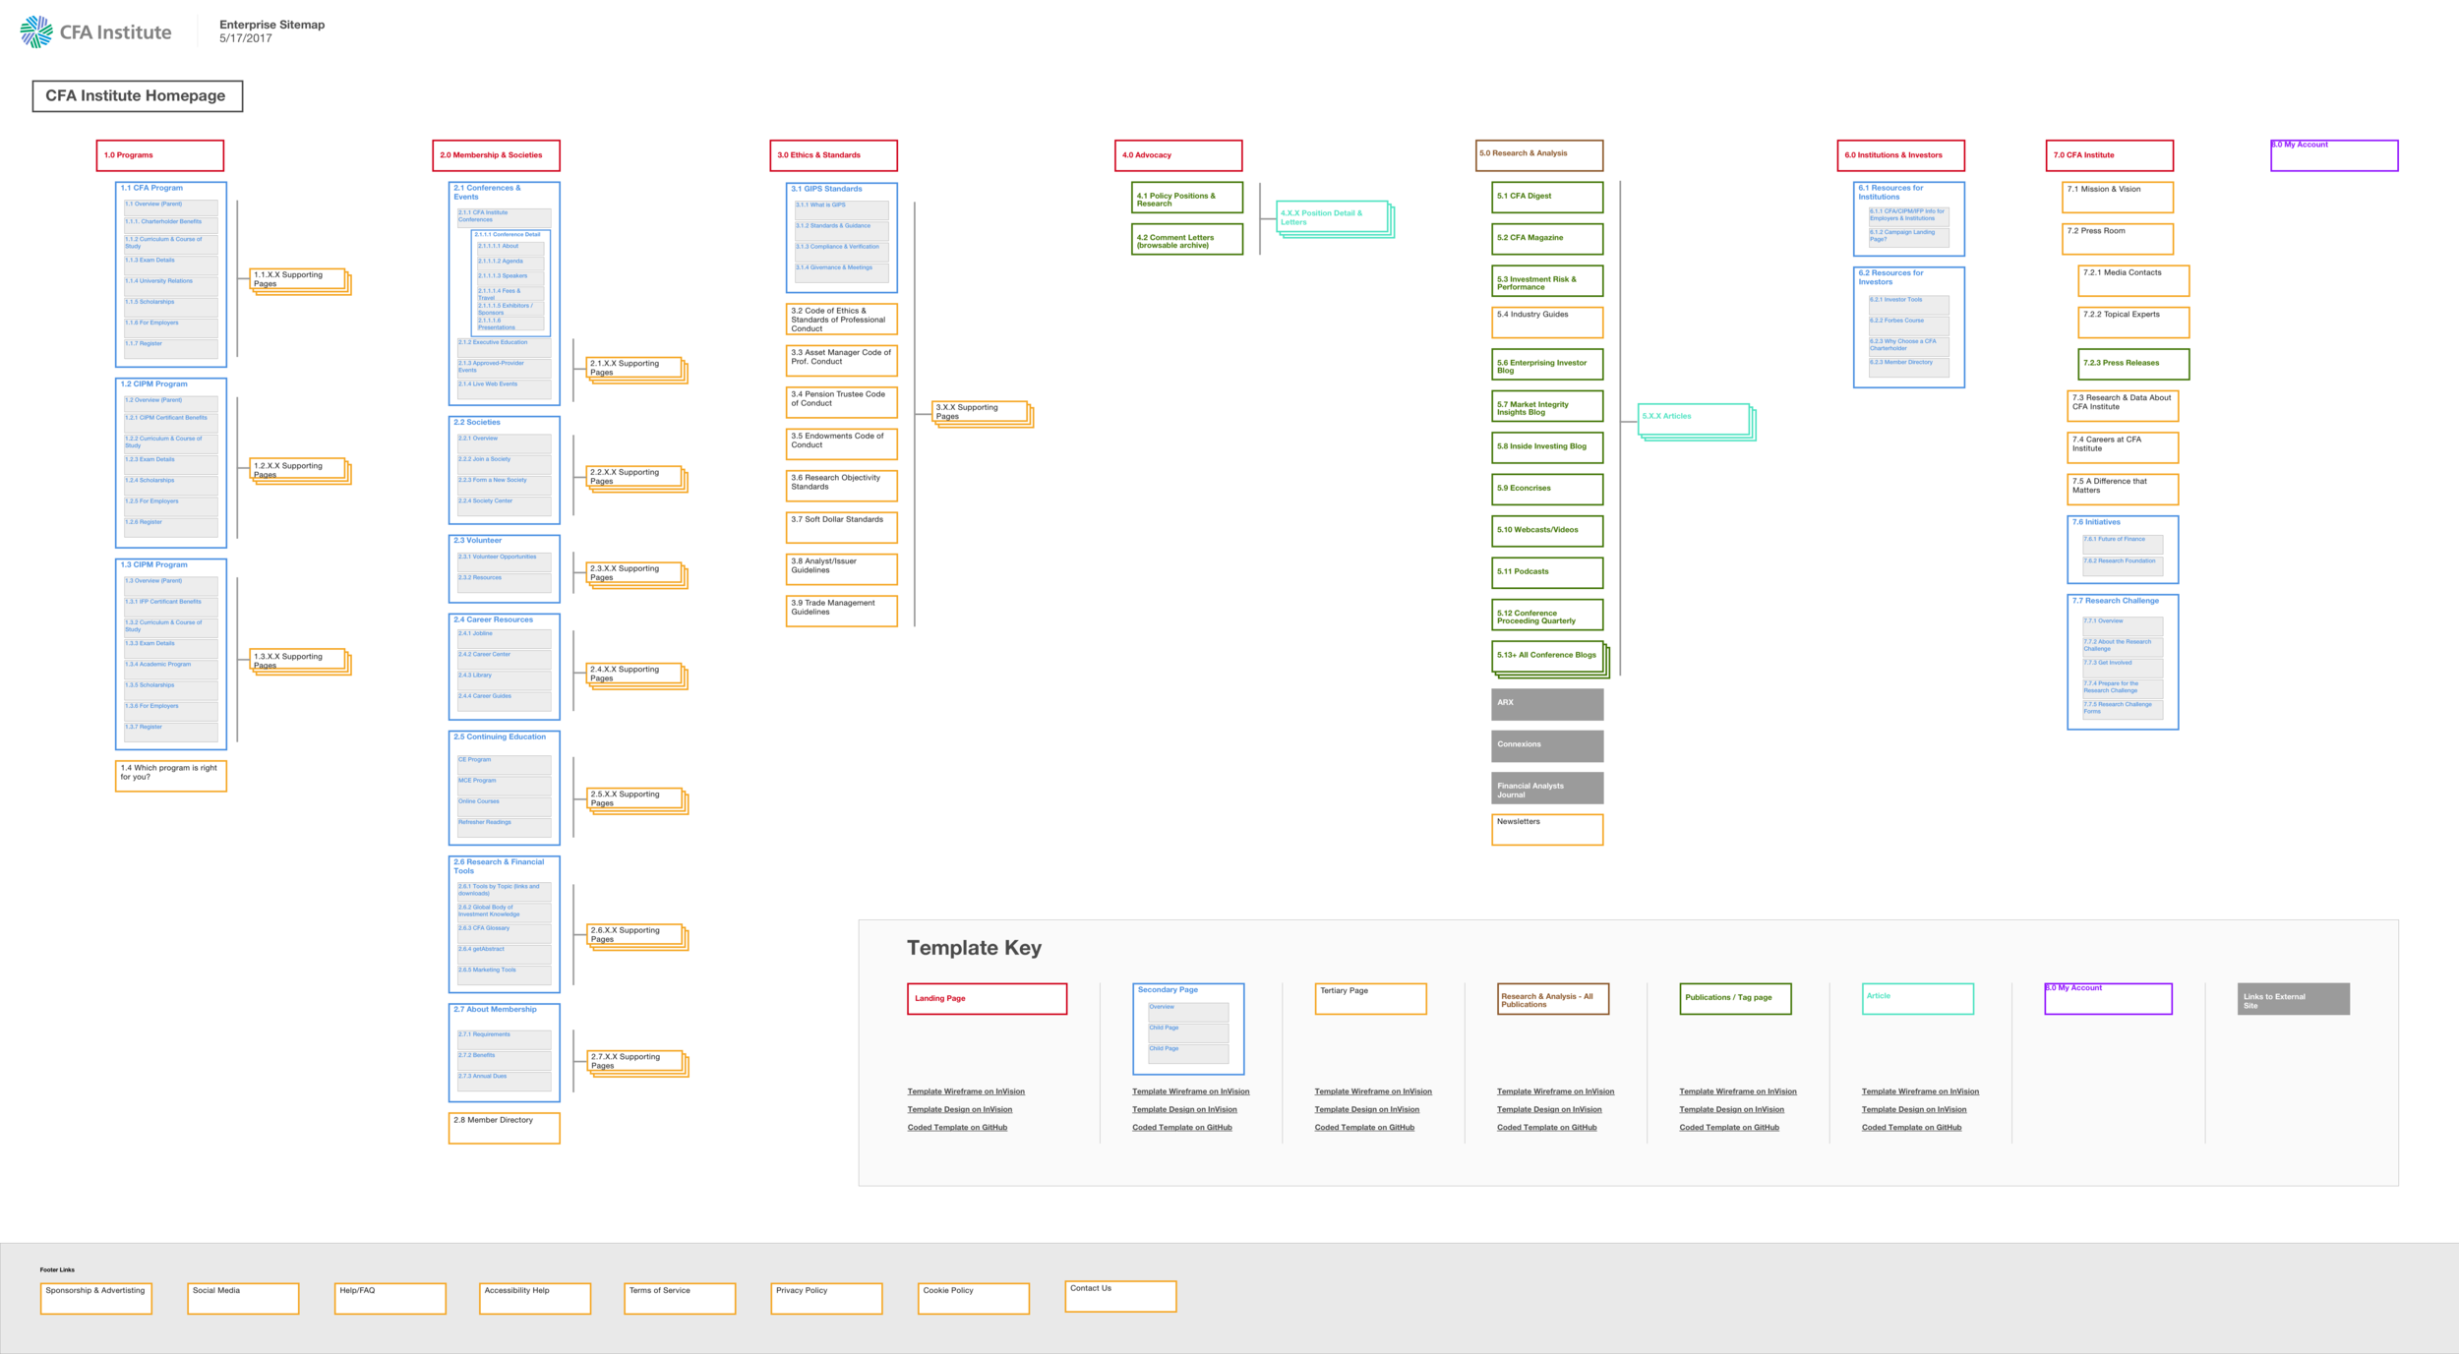Click the Sponsorship & Advertising footer link box
Screen dimensions: 2459x1354
tap(96, 1299)
